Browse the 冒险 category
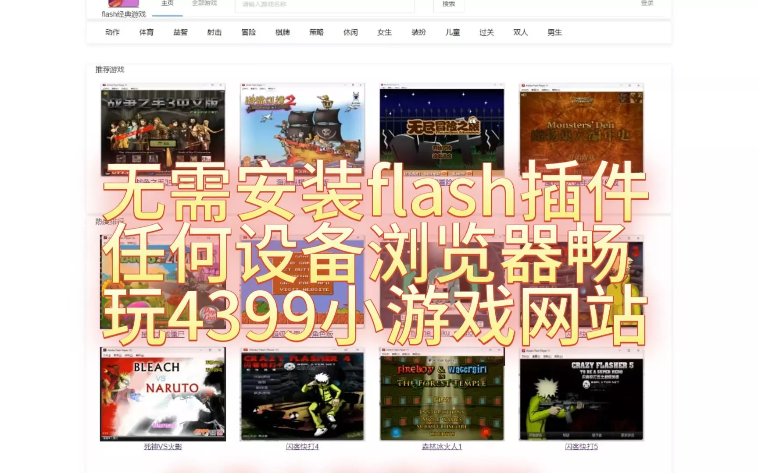Viewport: 758px width, 473px height. click(249, 32)
